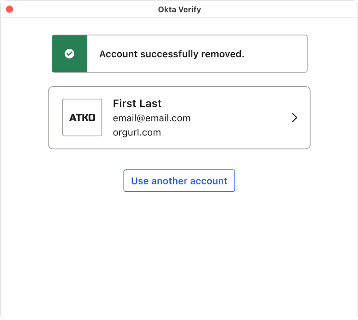
Task: Click the ATKO organization logo
Action: tap(82, 118)
